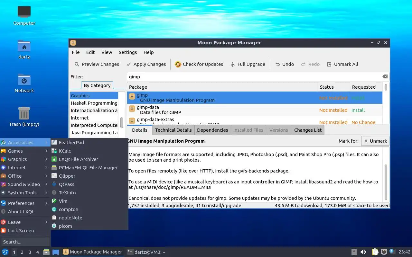This screenshot has height=257, width=412.
Task: Launch FeatherPad from Accessories
Action: click(x=89, y=143)
